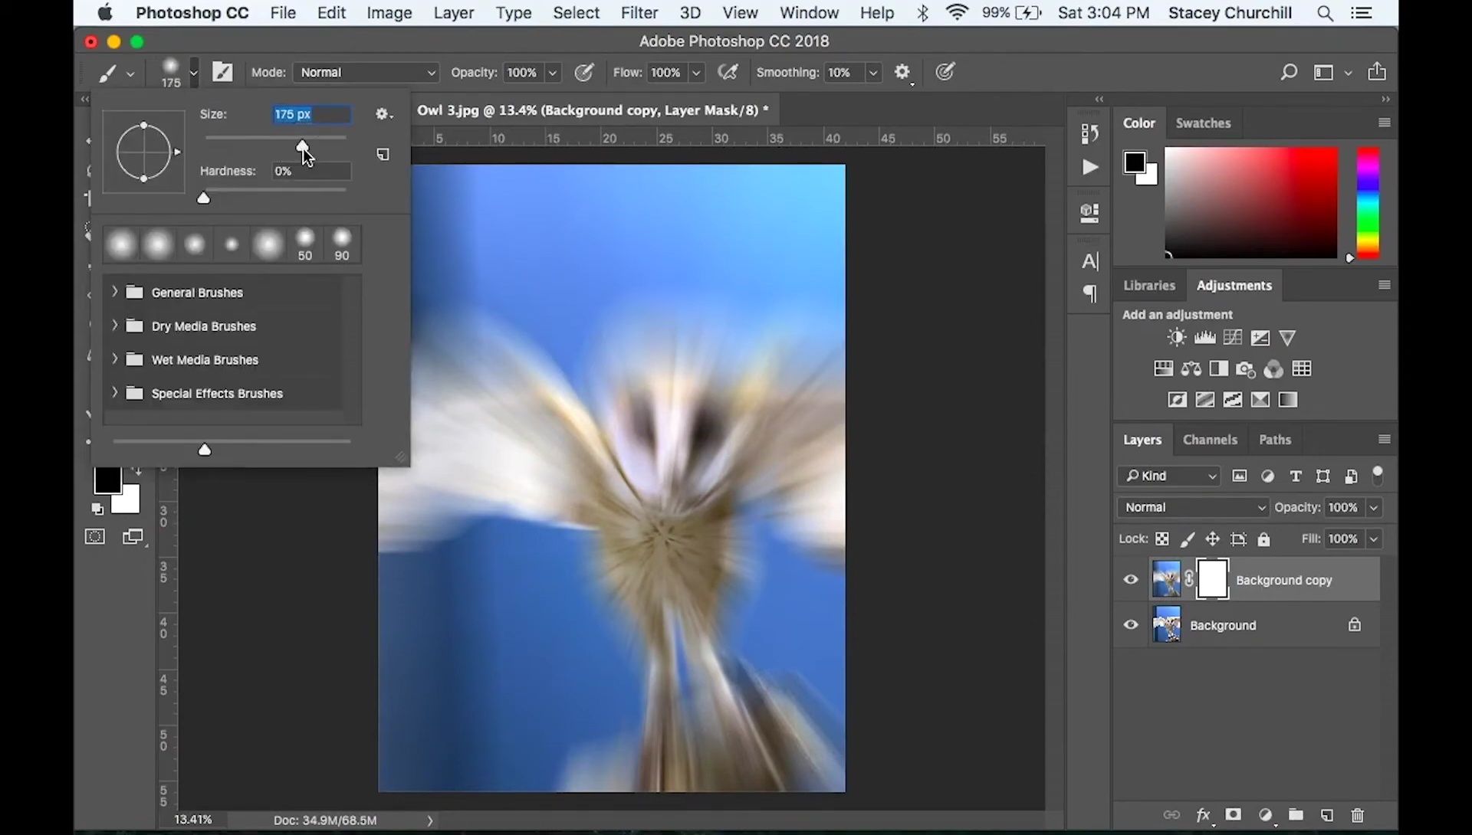
Task: Open smoothing options gear icon
Action: click(902, 72)
